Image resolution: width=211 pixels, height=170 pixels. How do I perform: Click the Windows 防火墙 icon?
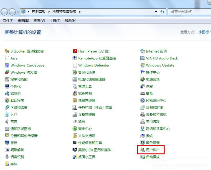point(7,72)
